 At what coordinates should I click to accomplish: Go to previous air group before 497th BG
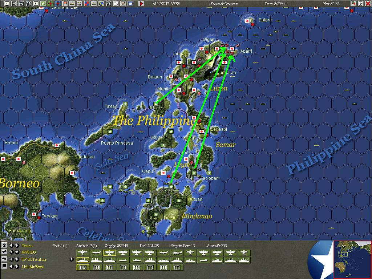click(11, 252)
